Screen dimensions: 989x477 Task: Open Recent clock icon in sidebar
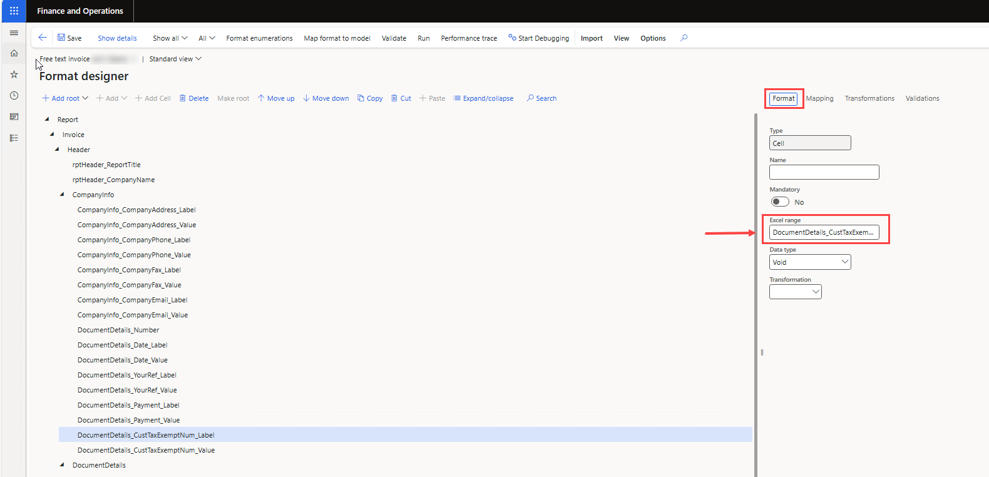click(14, 96)
